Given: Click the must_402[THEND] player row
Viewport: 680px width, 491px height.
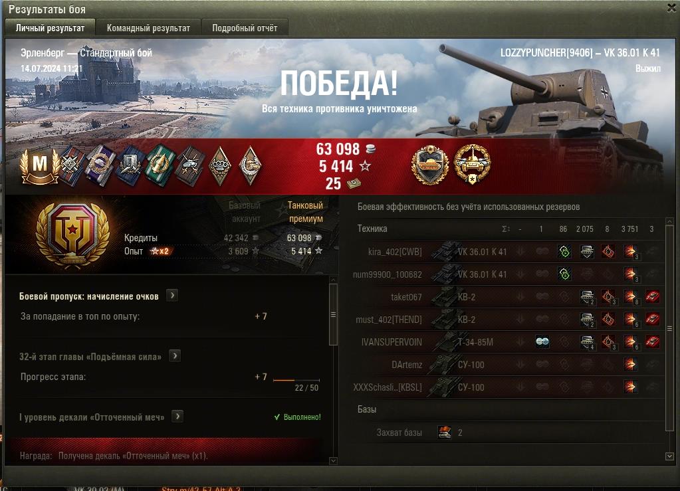Looking at the screenshot, I should [507, 320].
